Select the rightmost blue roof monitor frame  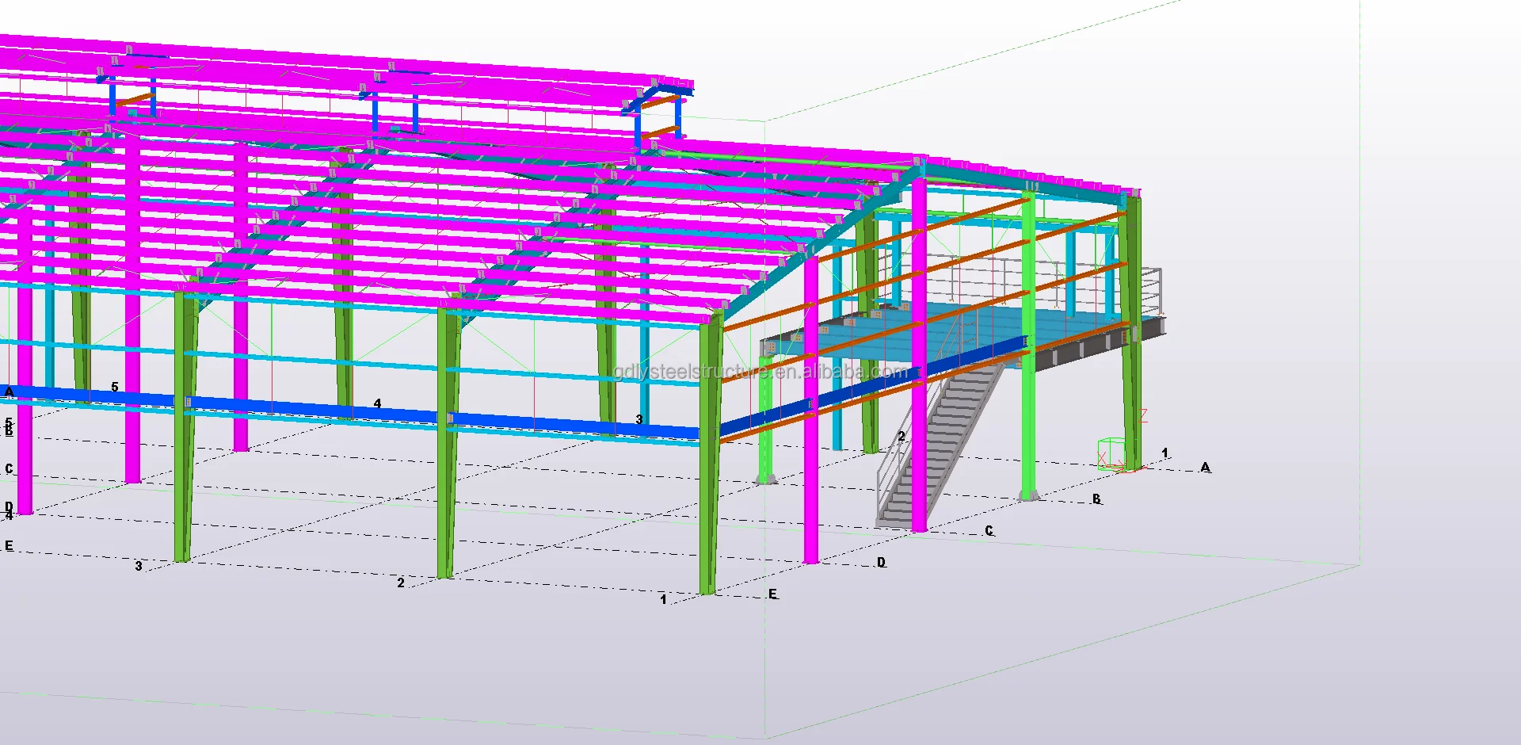pos(657,117)
